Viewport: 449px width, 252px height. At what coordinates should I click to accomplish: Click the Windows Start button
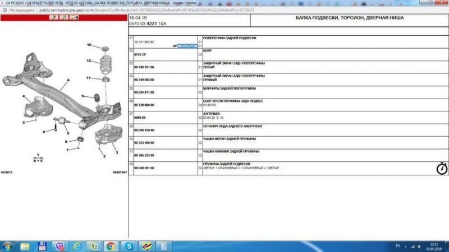click(x=8, y=246)
